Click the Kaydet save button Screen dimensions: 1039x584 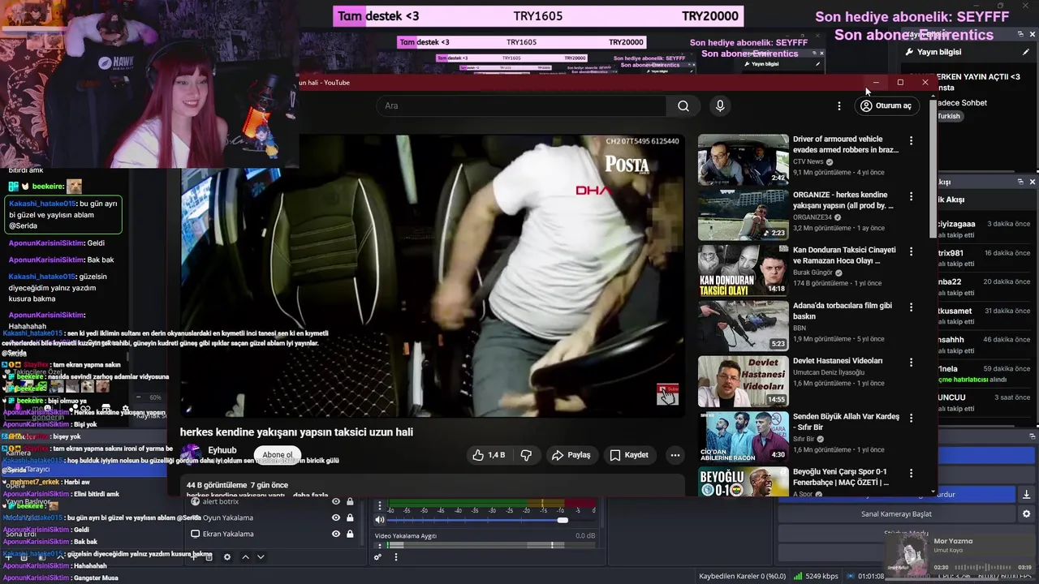pos(629,455)
